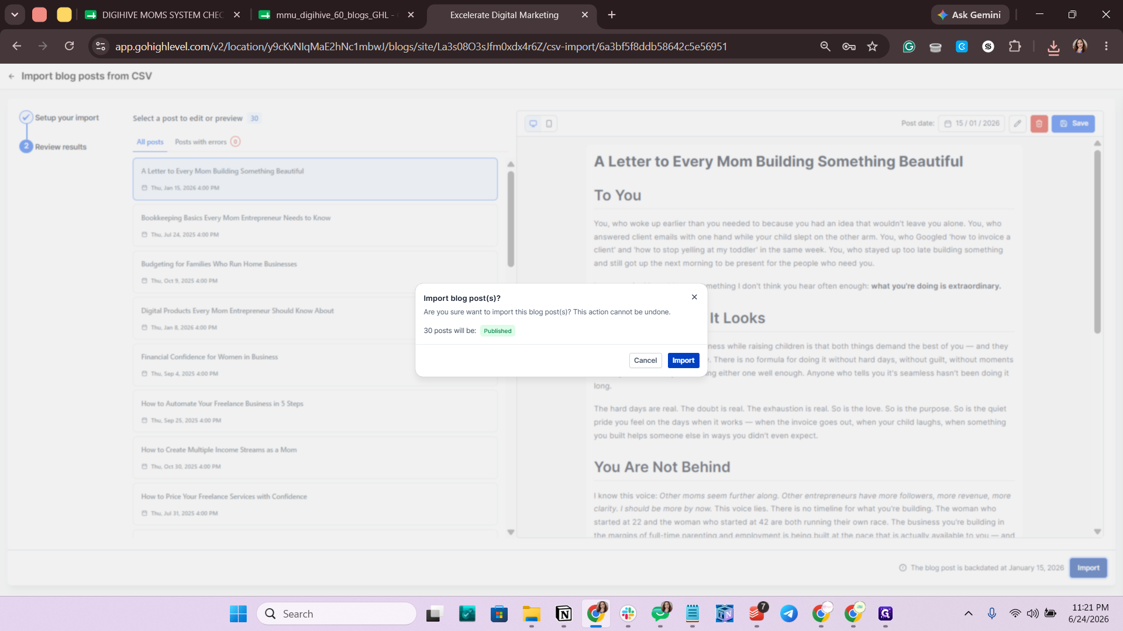Close the import dialog with X

coord(694,297)
